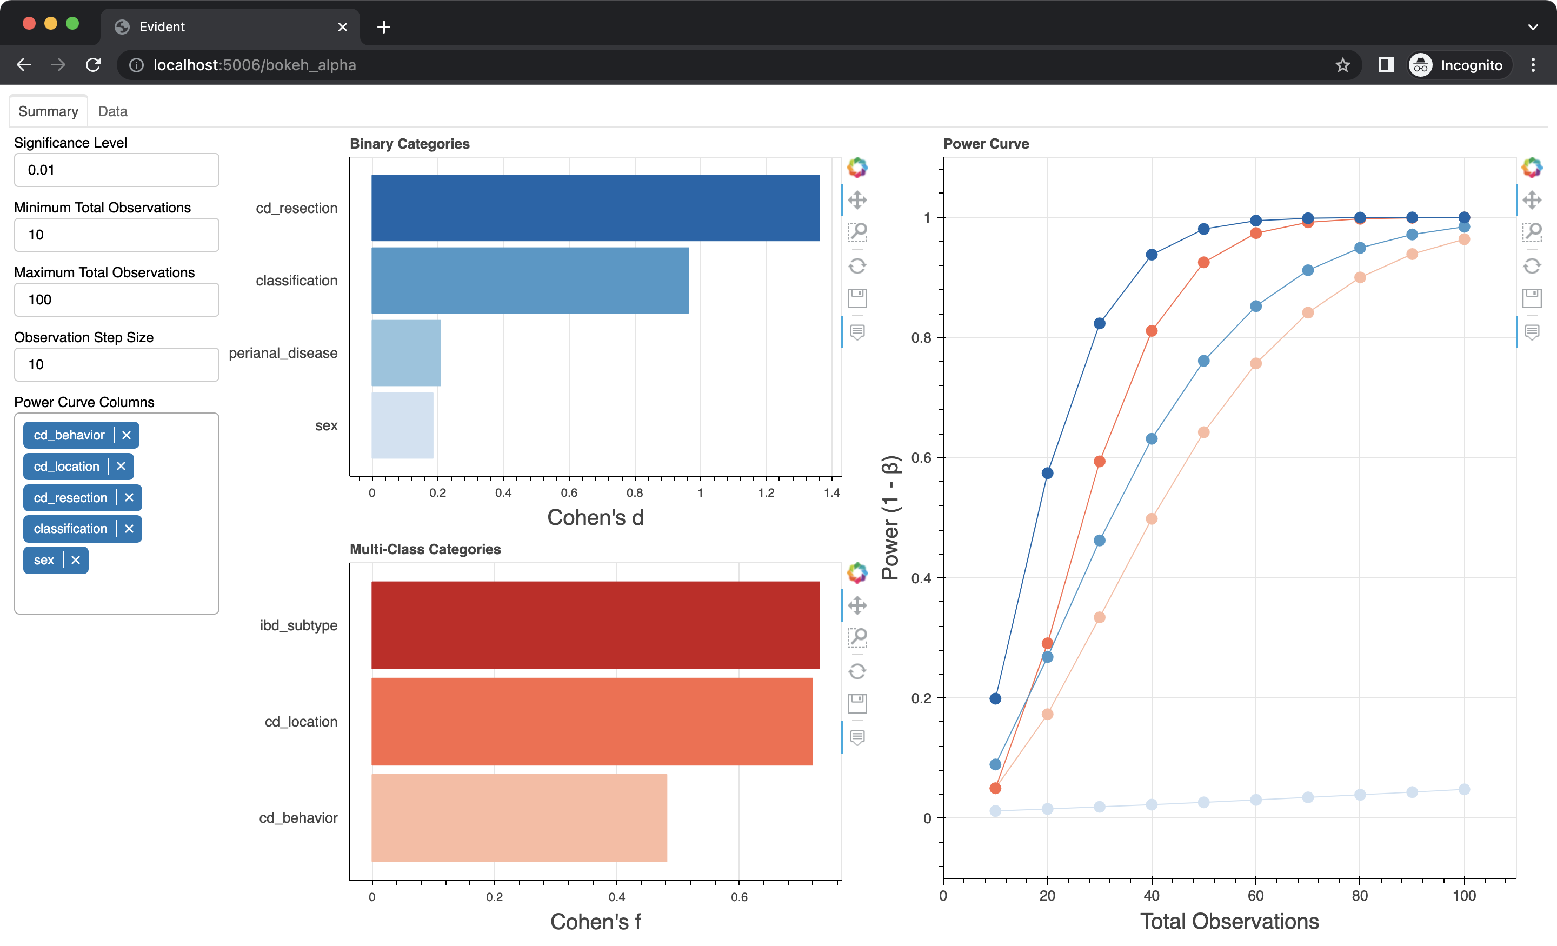Screen dimensions: 1557x946
Task: Toggle Hover tool on Multi-Class Categories plot
Action: [x=857, y=737]
